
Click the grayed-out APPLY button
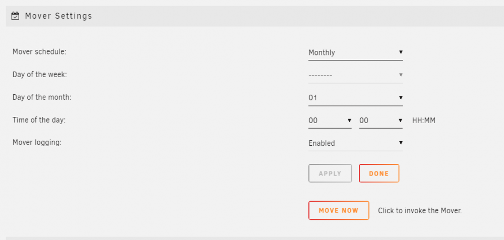[330, 173]
